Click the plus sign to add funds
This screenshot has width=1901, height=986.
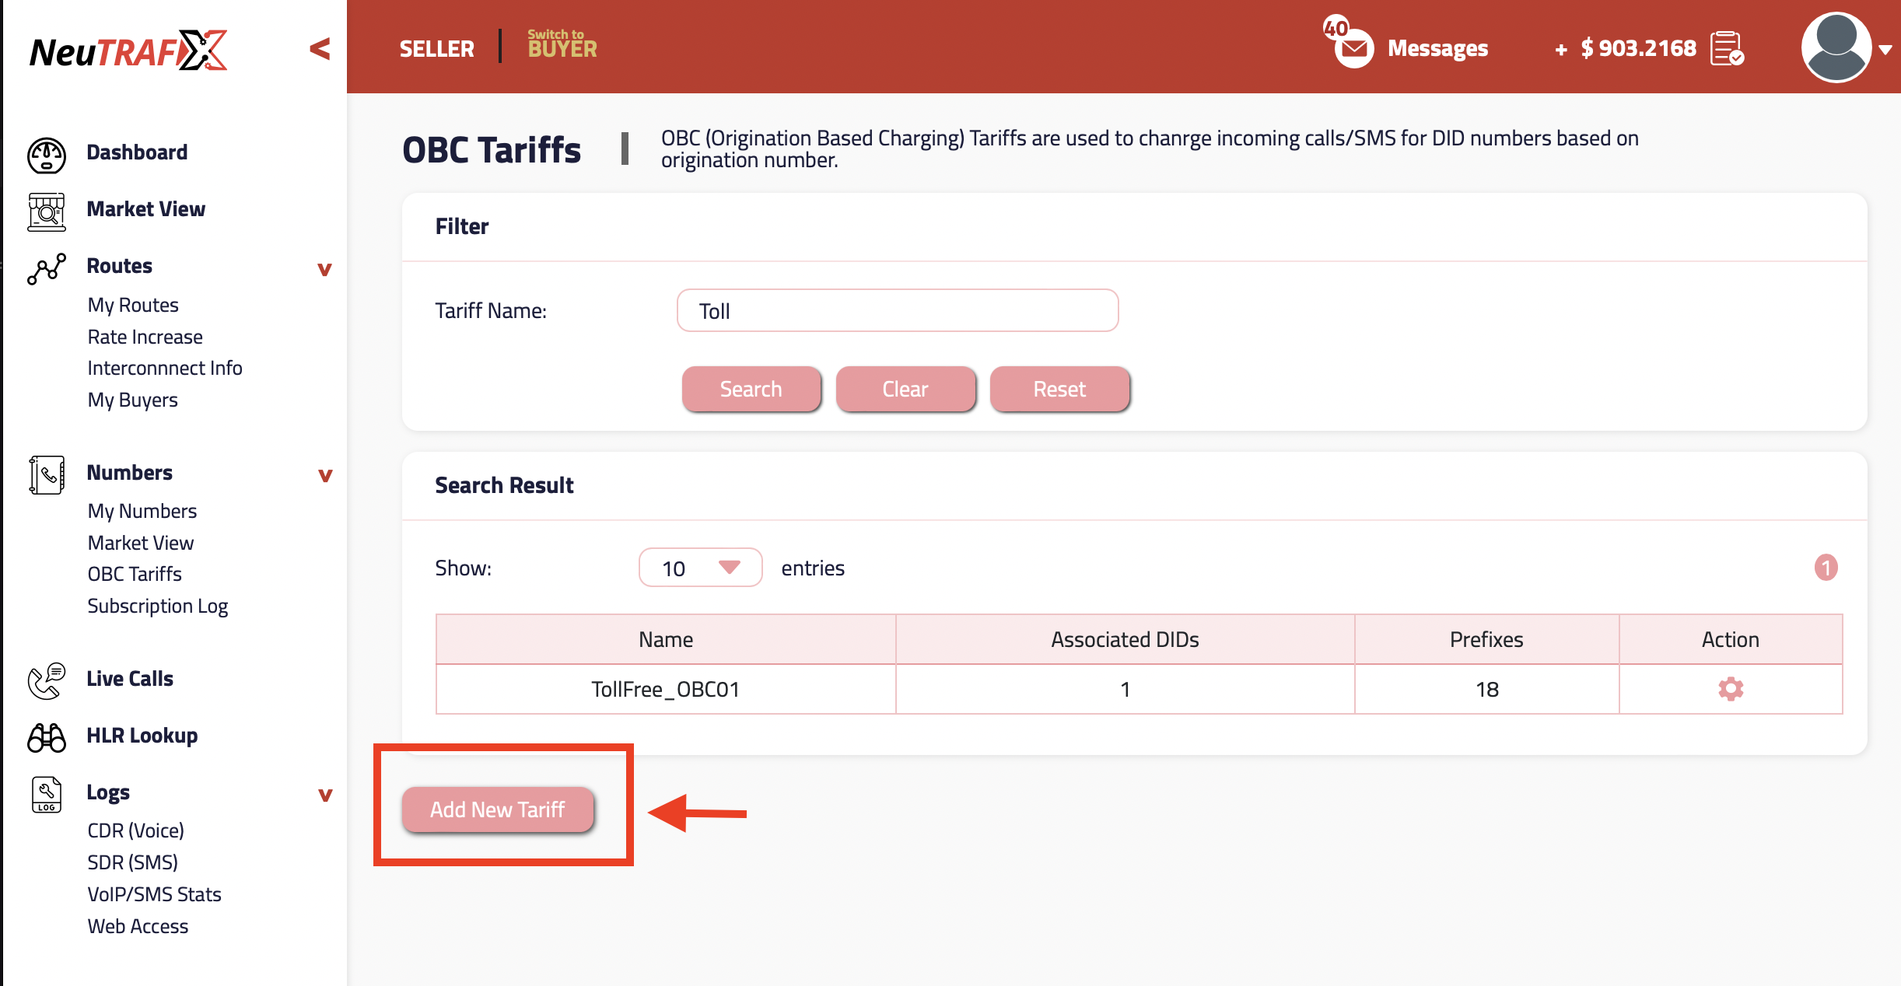1560,50
